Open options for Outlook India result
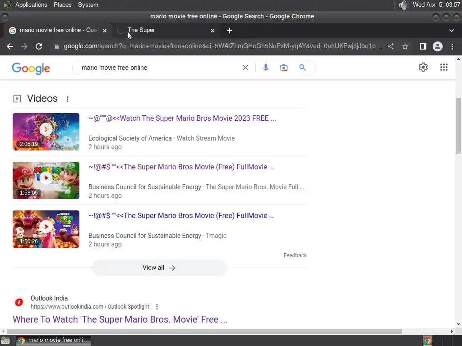The height and width of the screenshot is (346, 462). point(157,307)
